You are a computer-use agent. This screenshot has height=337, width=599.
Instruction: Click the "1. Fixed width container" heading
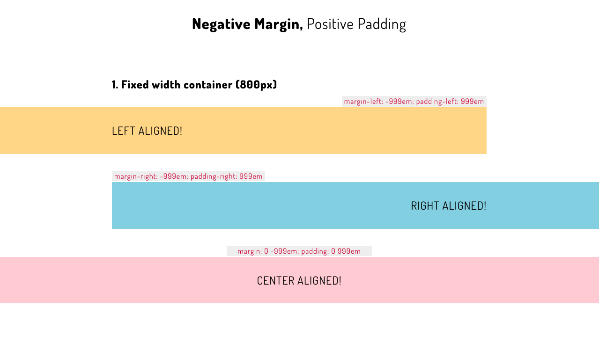(194, 85)
